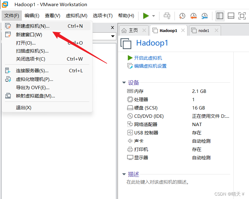Click the NAT network value
The height and width of the screenshot is (199, 249).
point(197,125)
